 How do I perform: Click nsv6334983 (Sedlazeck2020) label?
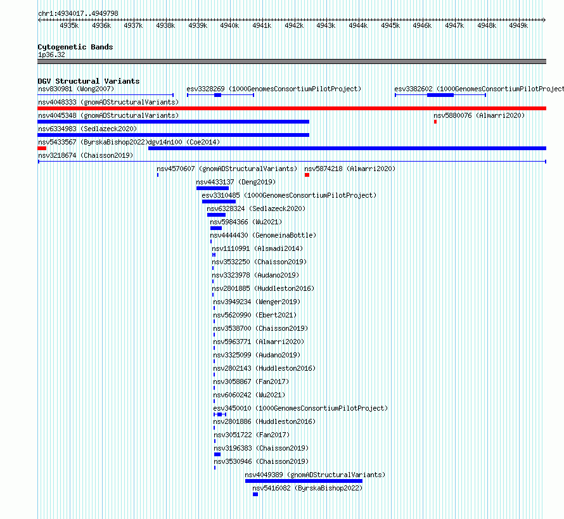[87, 129]
